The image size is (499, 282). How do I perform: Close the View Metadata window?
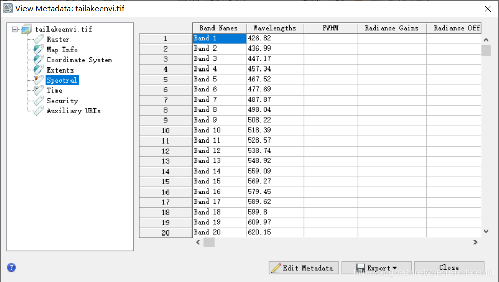pos(488,9)
